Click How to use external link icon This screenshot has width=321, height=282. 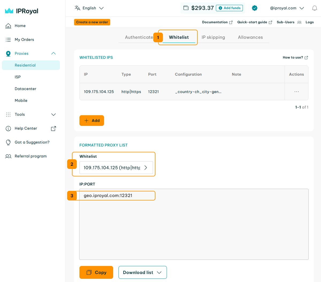pyautogui.click(x=306, y=57)
